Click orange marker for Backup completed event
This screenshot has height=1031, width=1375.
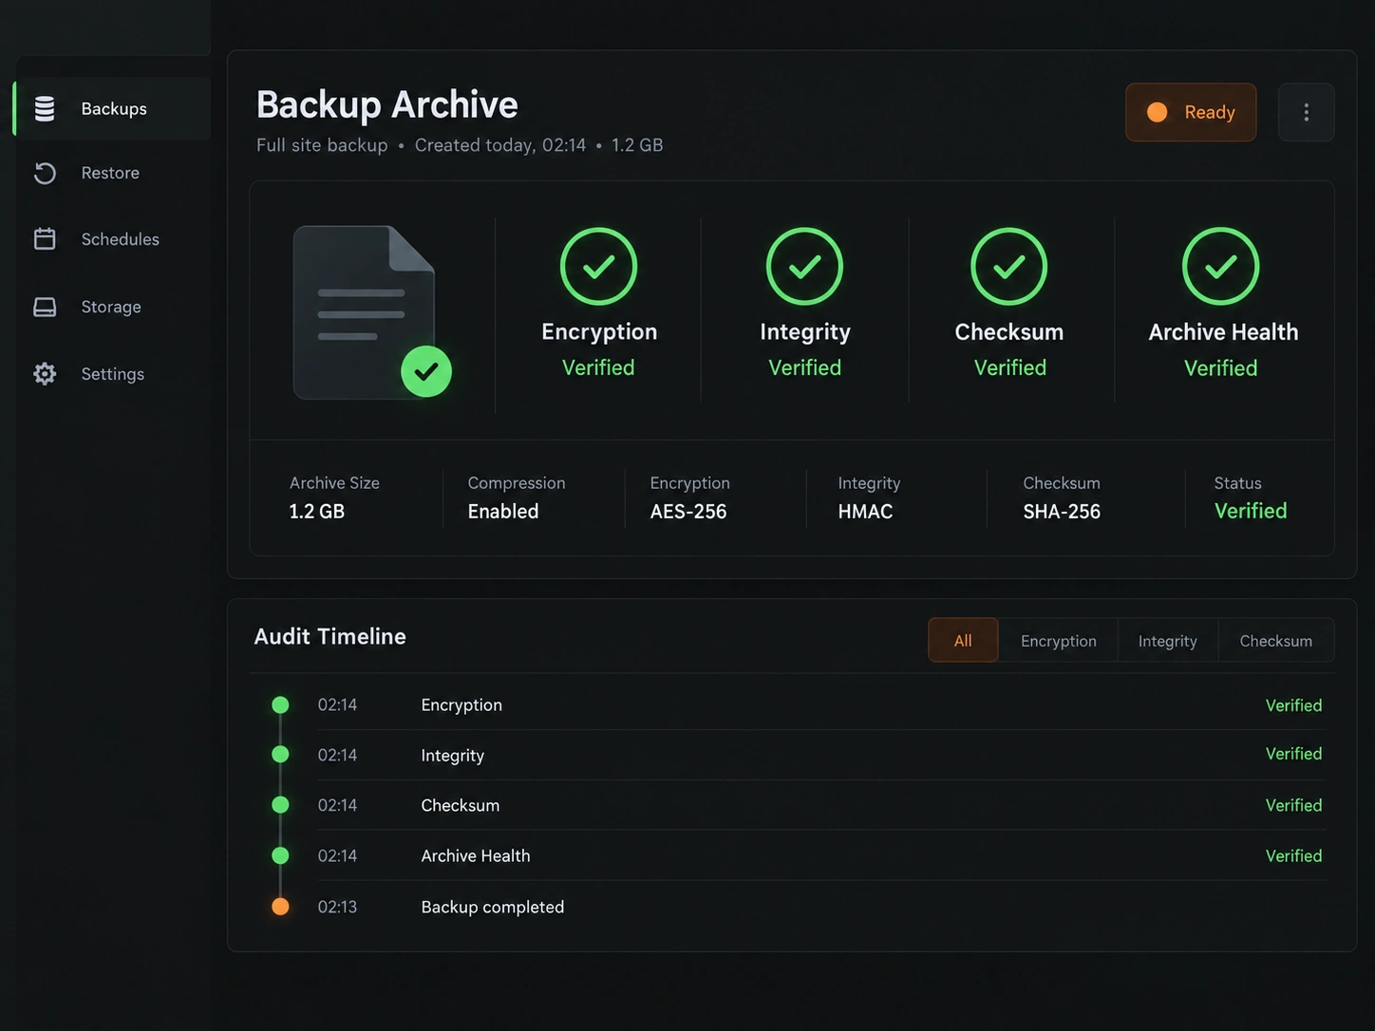tap(280, 906)
